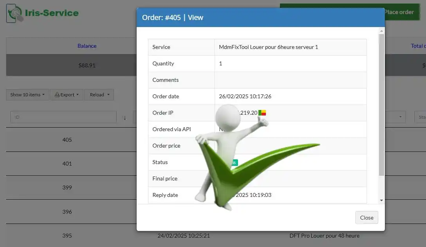426x247 pixels.
Task: Click the 24/02/2025 10:25:21 date cell
Action: tap(184, 236)
